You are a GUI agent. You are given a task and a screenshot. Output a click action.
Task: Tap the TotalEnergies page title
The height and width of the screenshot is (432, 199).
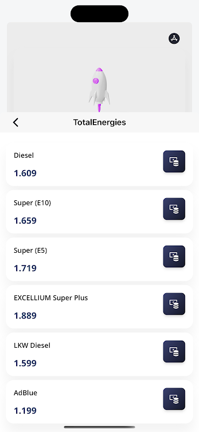click(99, 123)
